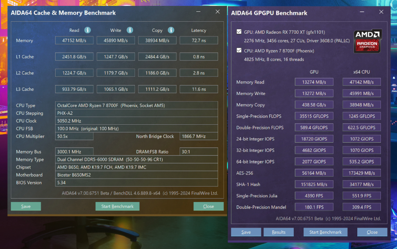397x249 pixels.
Task: Select CPU Double-Precision FLOPS 622.5 GFLOPS
Action: [362, 128]
